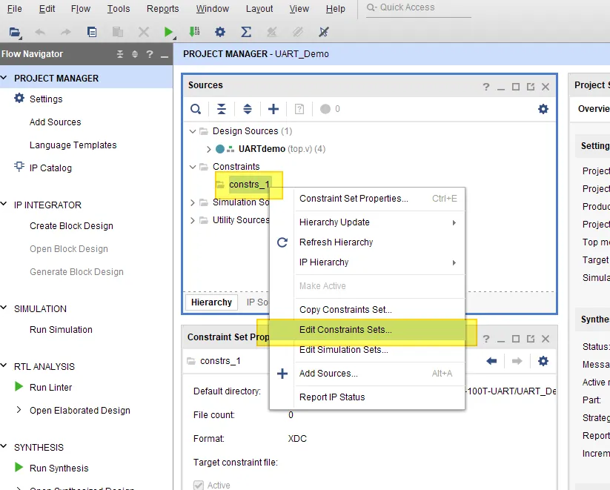Float the Sources panel with the popout icon
Screen dimensions: 610x490
(531, 87)
